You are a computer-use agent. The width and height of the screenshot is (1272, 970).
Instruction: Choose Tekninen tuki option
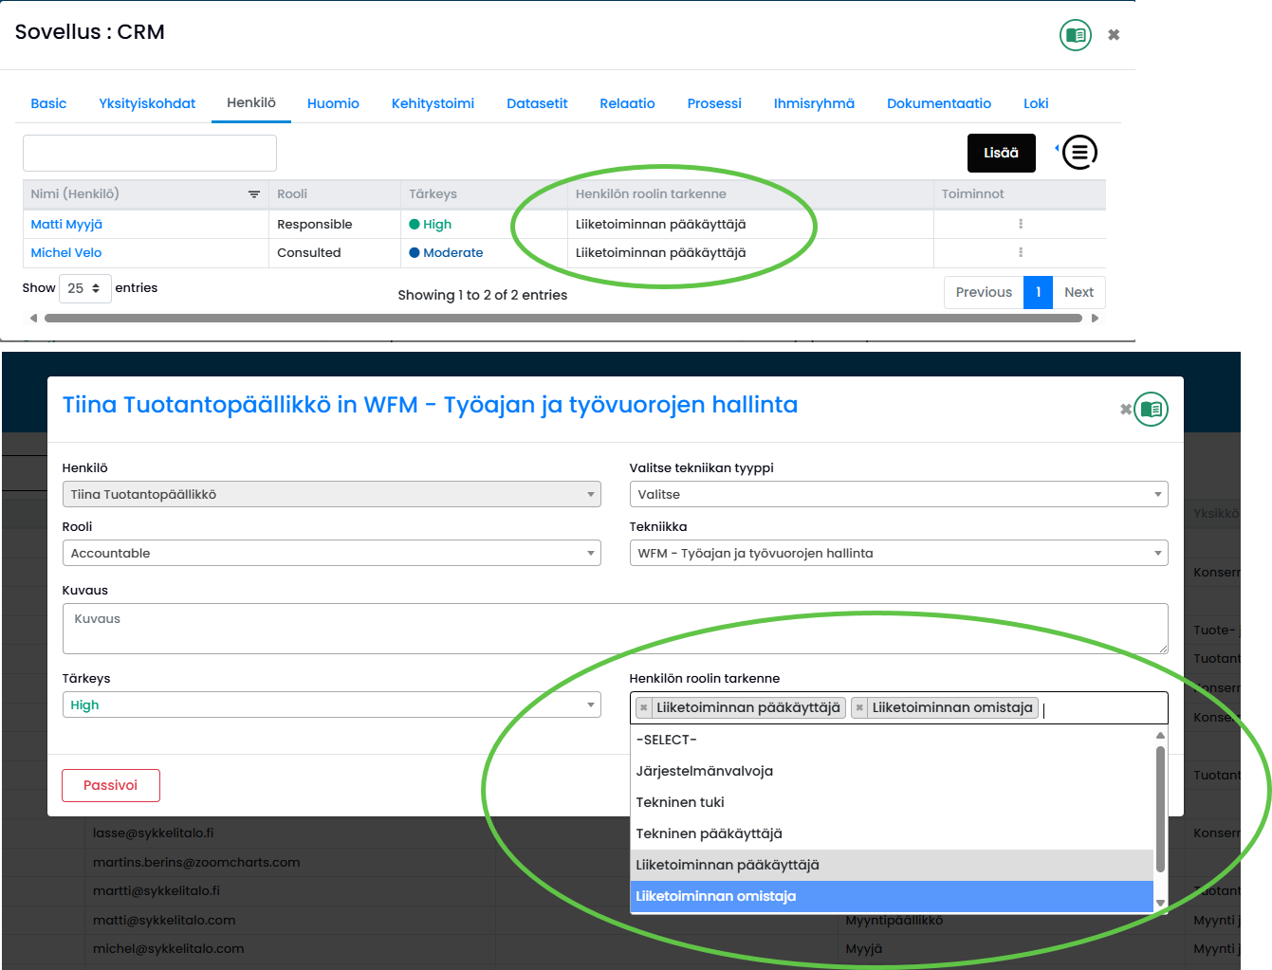click(892, 802)
